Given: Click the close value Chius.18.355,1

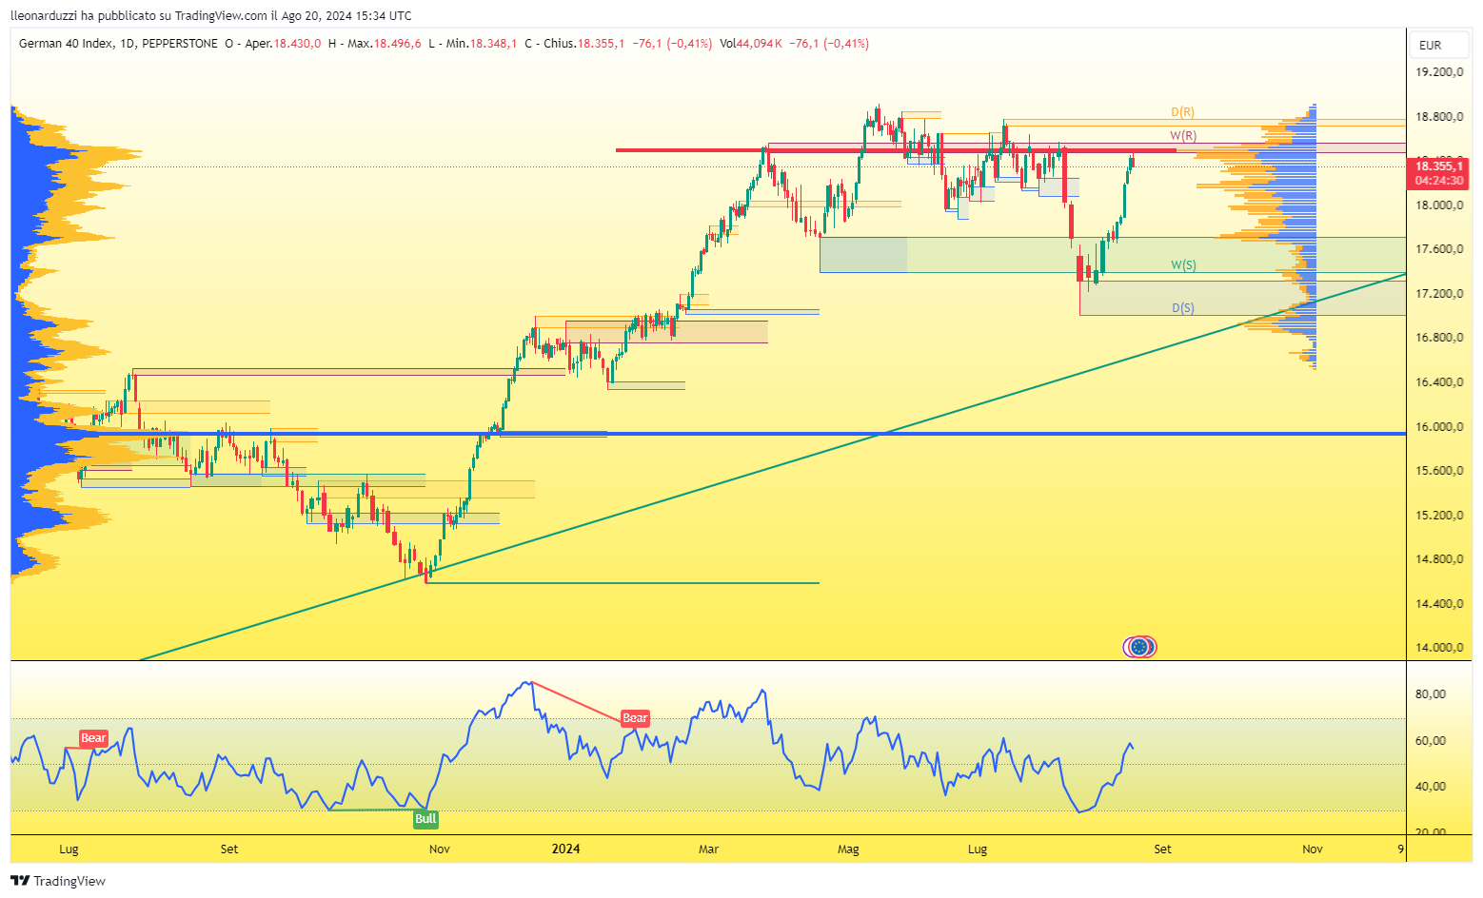Looking at the screenshot, I should click(584, 44).
